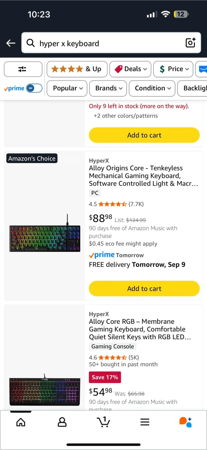Add Alloy Origins Core to cart

coord(144,288)
